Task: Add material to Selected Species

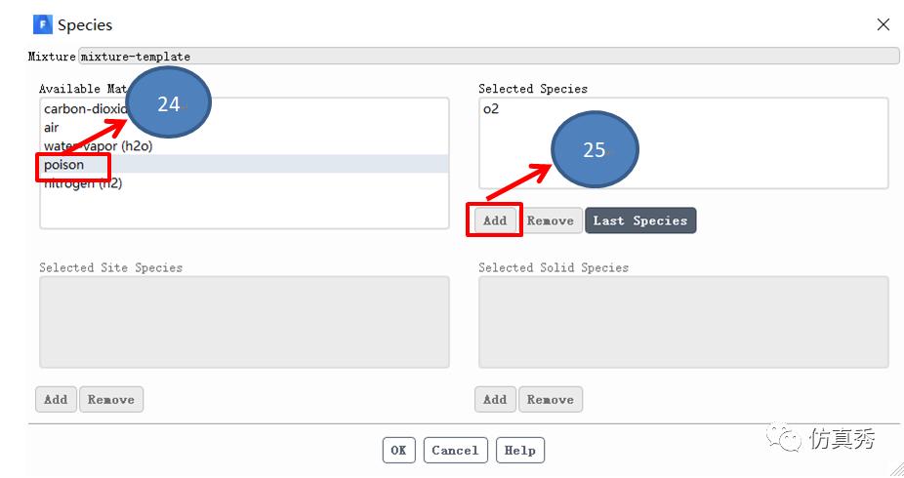Action: 495,220
